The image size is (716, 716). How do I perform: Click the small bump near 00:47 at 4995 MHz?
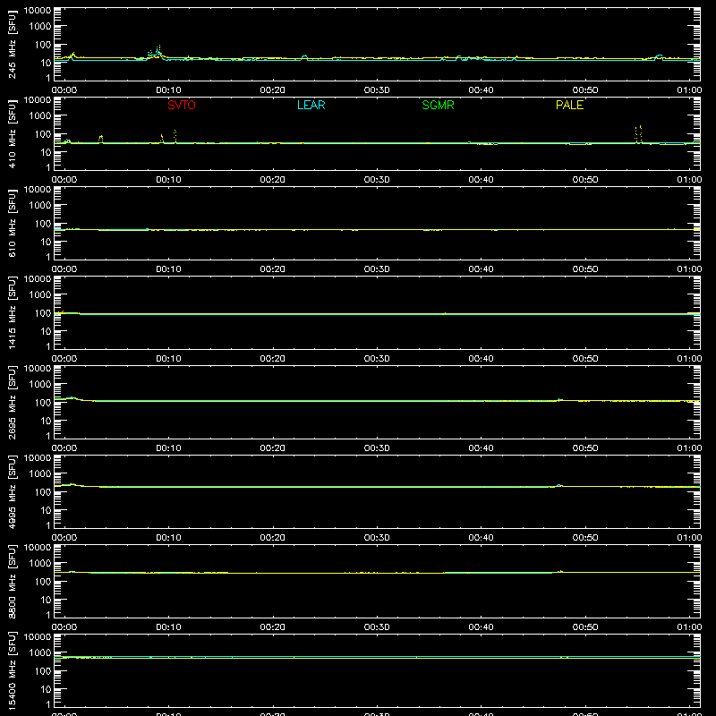pyautogui.click(x=558, y=485)
